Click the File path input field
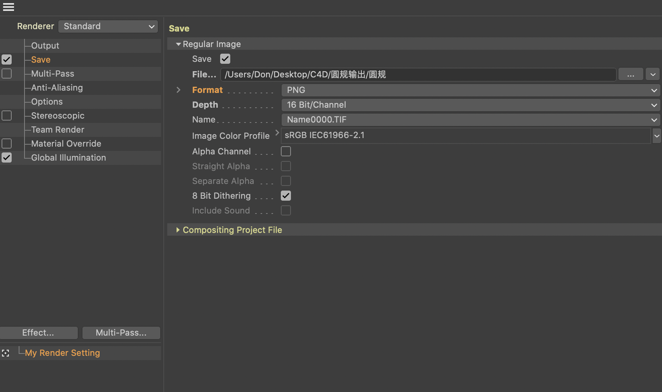This screenshot has width=662, height=392. point(418,75)
